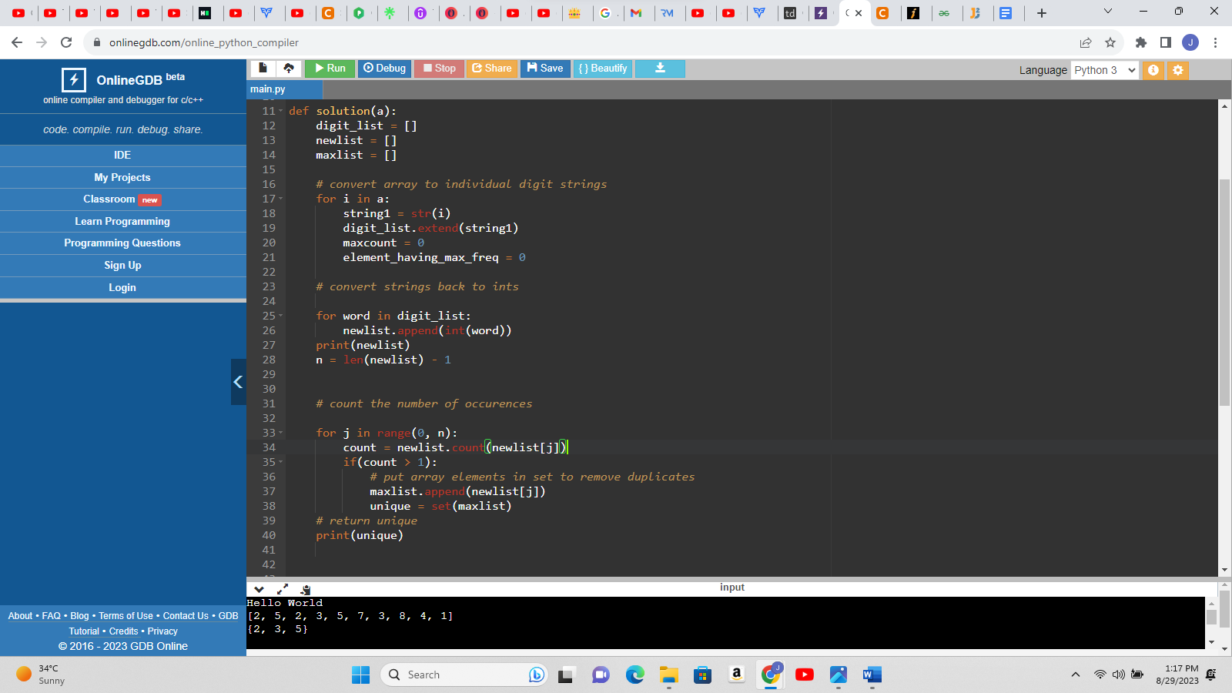The image size is (1232, 693).
Task: Reload the current browser page
Action: point(66,42)
